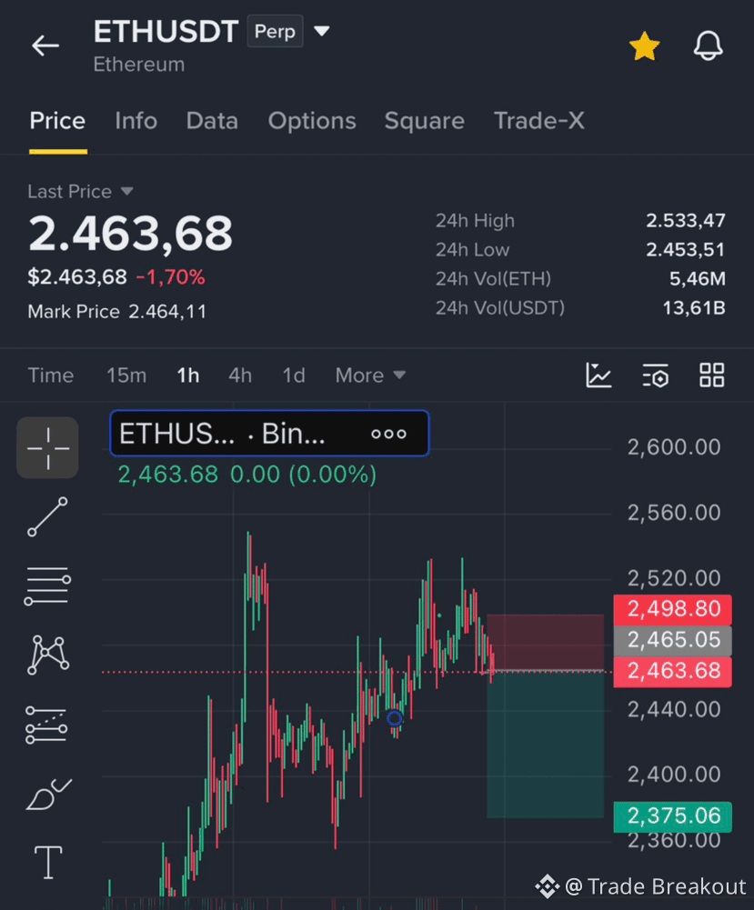
Task: Click the 24h High value 2.533,47
Action: 686,221
